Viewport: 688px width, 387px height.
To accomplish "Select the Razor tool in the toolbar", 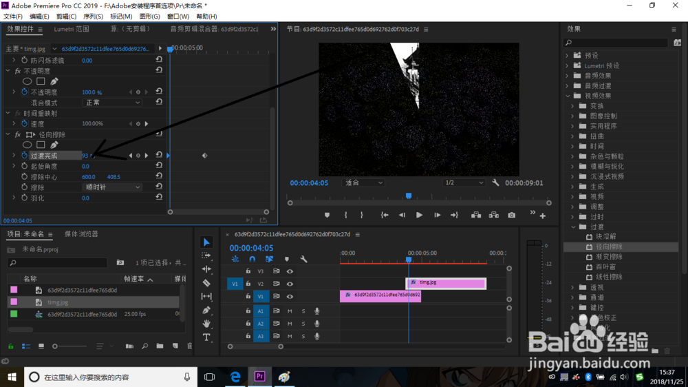I will click(x=206, y=283).
